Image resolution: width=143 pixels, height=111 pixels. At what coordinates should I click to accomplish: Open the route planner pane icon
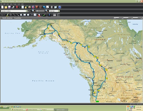pos(23,7)
